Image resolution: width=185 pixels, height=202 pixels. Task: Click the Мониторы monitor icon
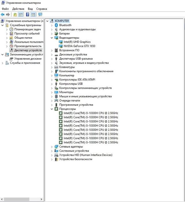point(56,92)
